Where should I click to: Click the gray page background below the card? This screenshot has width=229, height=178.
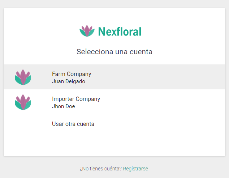44,168
